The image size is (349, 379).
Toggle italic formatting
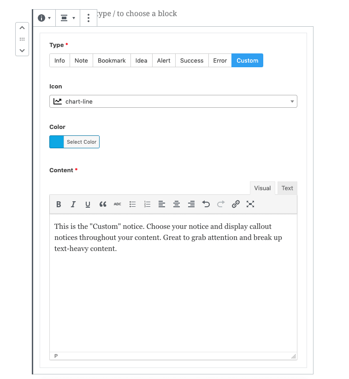73,204
